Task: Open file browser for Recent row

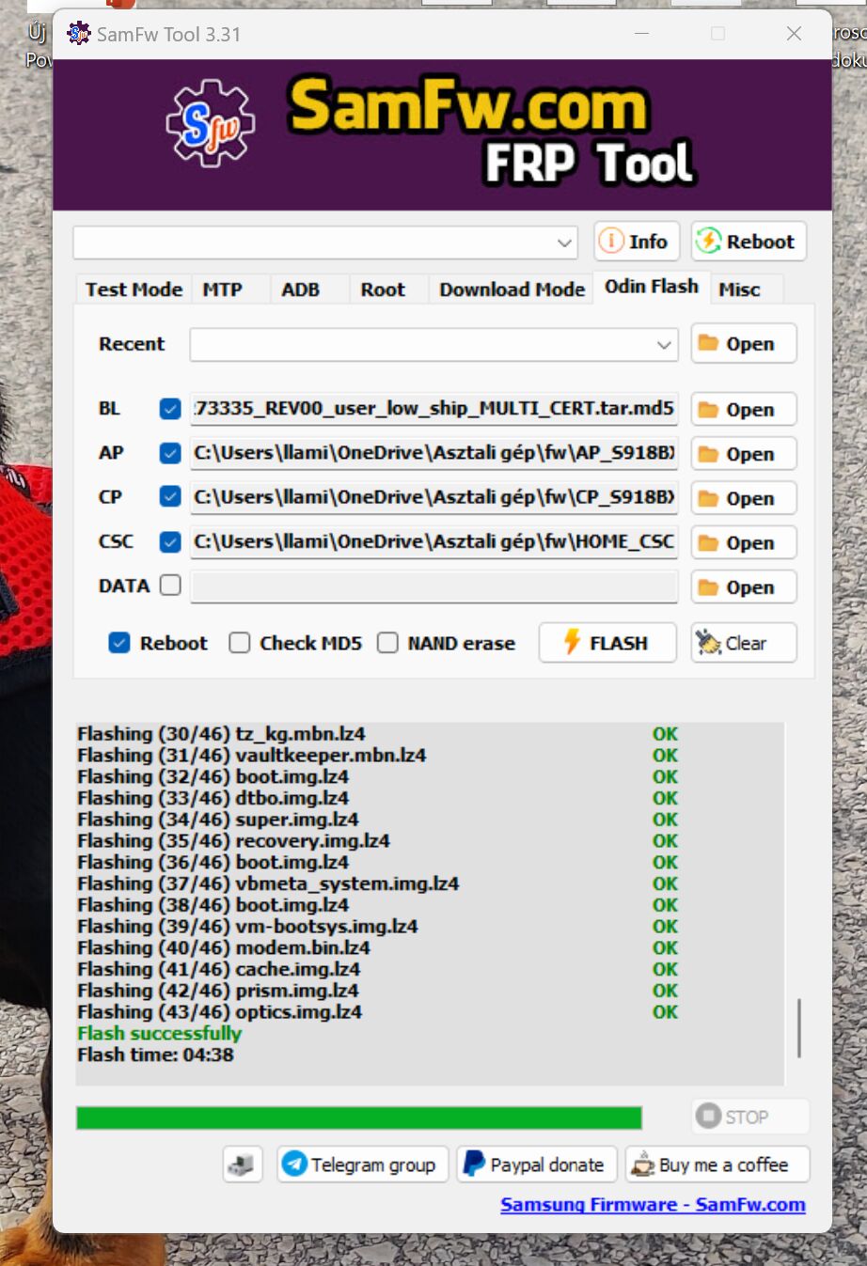Action: pyautogui.click(x=744, y=344)
